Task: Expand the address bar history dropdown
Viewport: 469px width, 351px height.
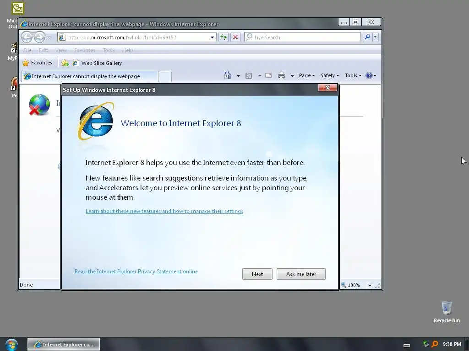Action: coord(212,37)
